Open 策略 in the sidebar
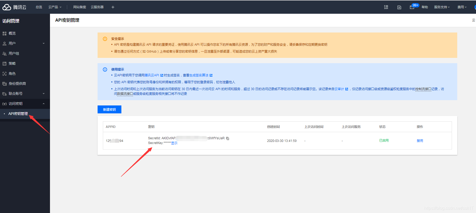The image size is (476, 213). 25,63
